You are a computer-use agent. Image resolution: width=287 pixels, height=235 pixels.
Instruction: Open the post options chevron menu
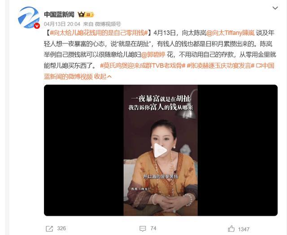[275, 8]
